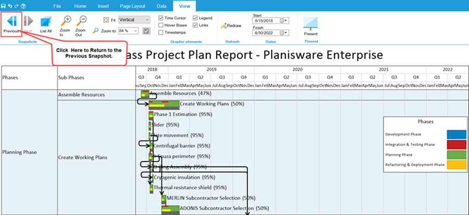Image resolution: width=469 pixels, height=215 pixels.
Task: Open the Data ribbon tab
Action: [162, 6]
